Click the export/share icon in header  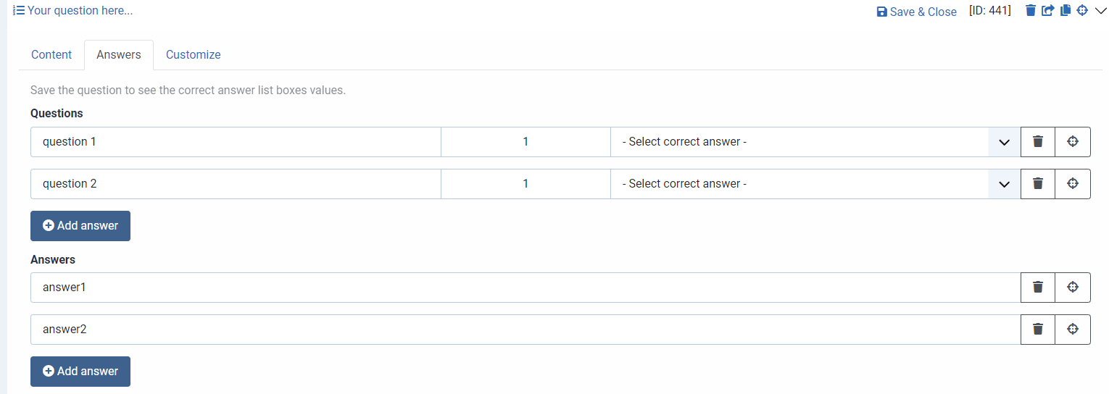(x=1047, y=11)
